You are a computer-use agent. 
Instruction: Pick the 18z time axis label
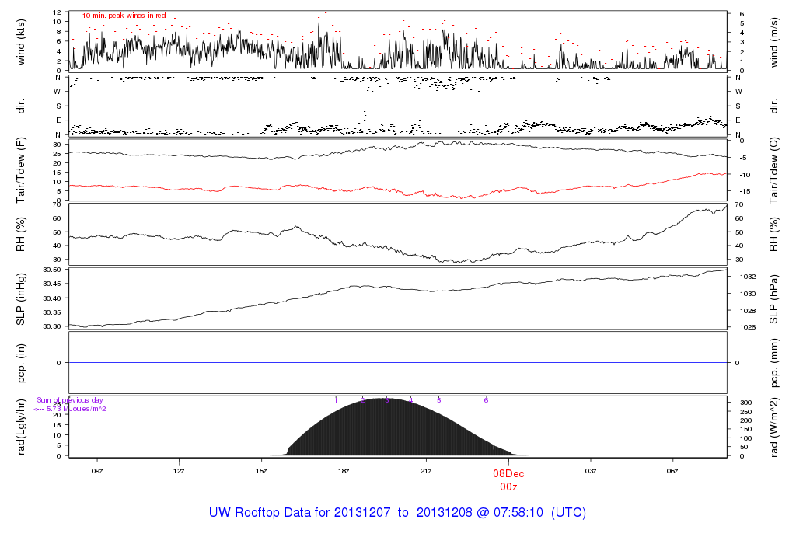pyautogui.click(x=344, y=471)
